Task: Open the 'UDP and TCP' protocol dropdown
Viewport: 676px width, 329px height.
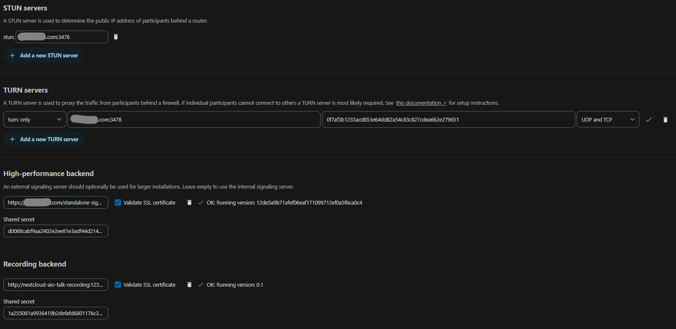Action: tap(607, 120)
